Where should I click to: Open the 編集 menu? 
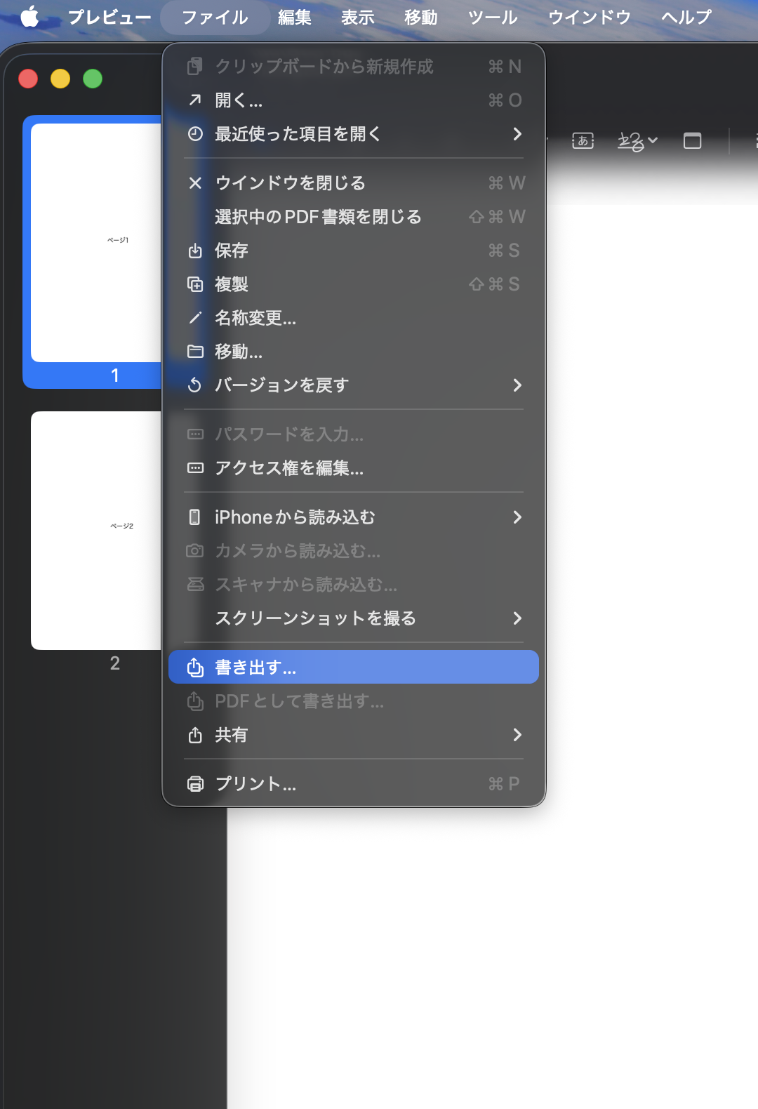(295, 17)
